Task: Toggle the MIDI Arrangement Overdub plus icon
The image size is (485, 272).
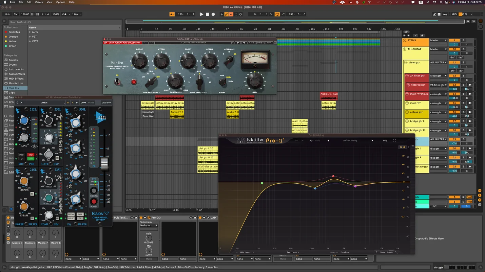Action: tap(222, 14)
